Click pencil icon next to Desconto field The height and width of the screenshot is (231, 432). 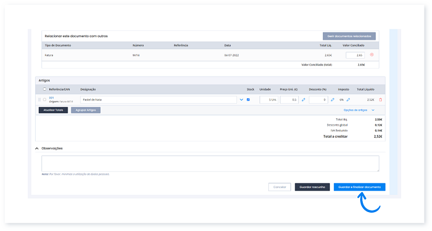332,100
